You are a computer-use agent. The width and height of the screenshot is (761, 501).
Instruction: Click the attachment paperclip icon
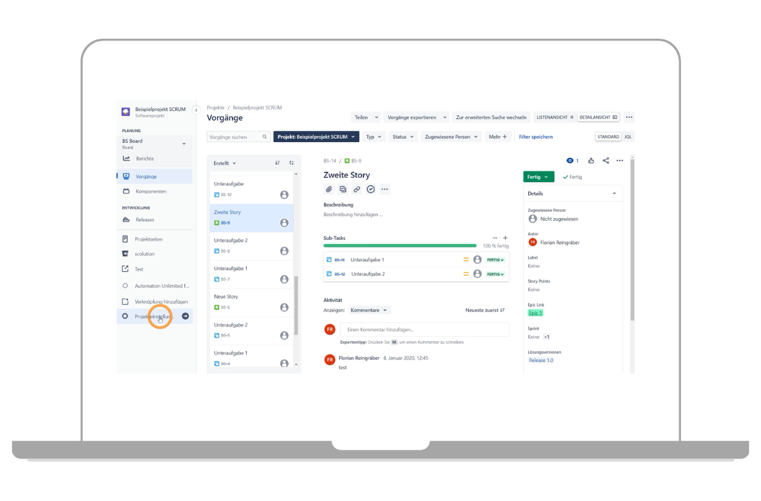[x=328, y=189]
